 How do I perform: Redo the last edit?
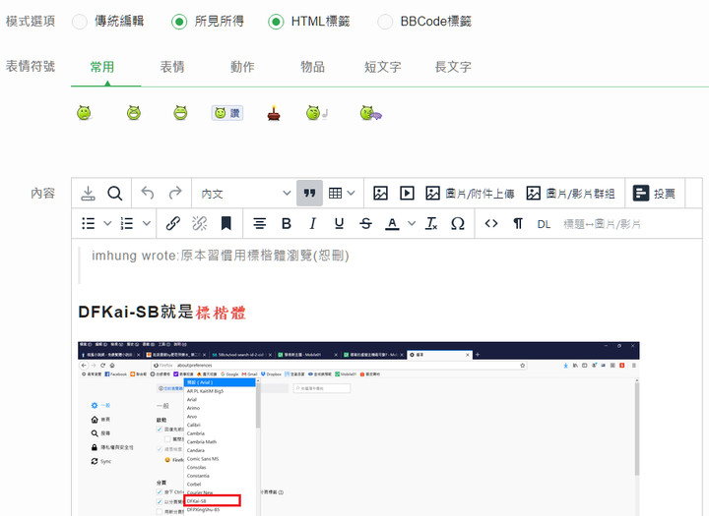tap(175, 194)
